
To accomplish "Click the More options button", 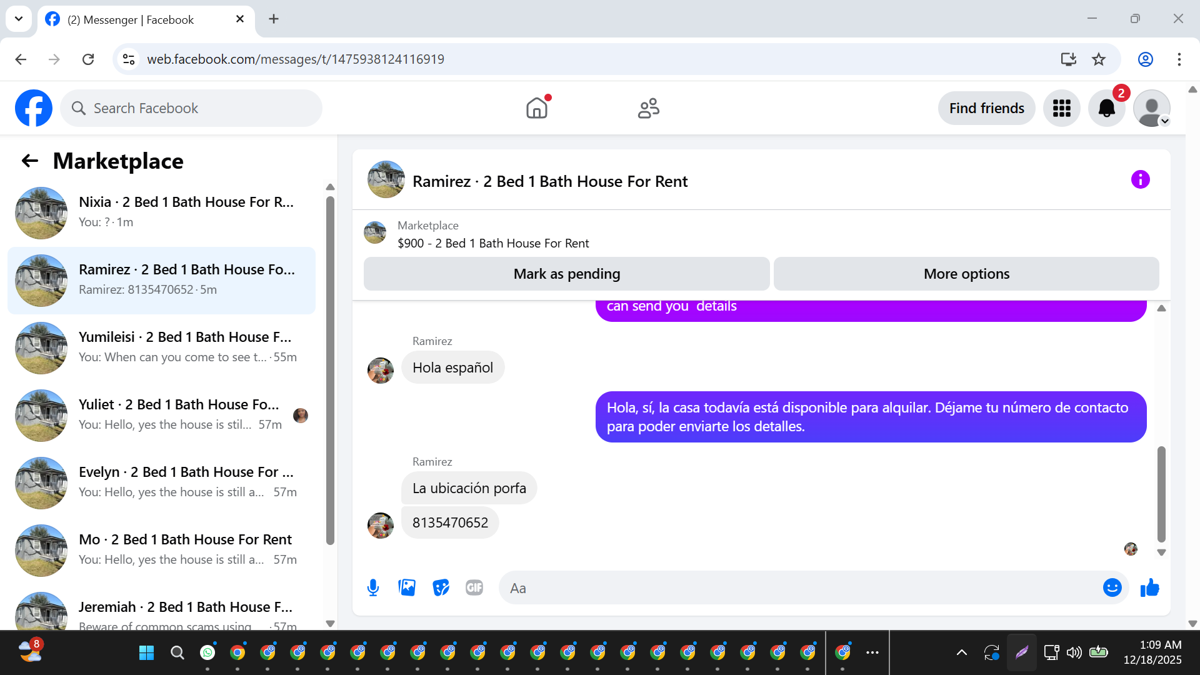I will tap(966, 274).
